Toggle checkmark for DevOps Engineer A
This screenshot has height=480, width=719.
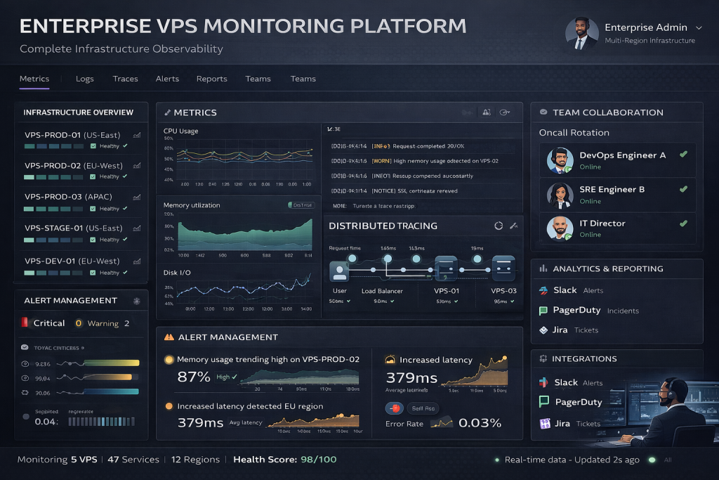pos(683,155)
